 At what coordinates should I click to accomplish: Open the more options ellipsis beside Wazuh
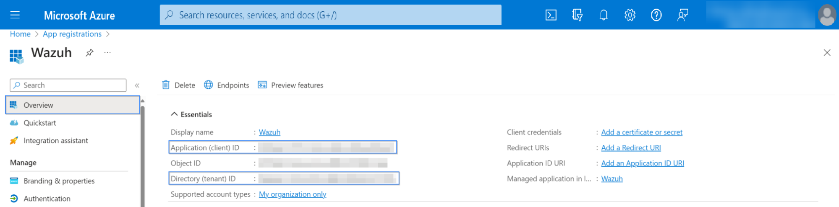tap(107, 53)
